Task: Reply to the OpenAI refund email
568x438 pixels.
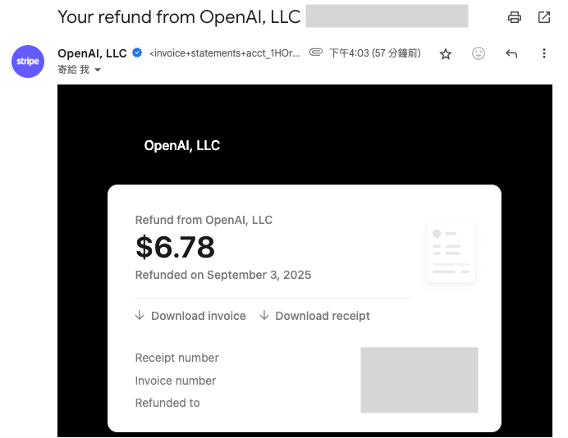Action: (511, 54)
